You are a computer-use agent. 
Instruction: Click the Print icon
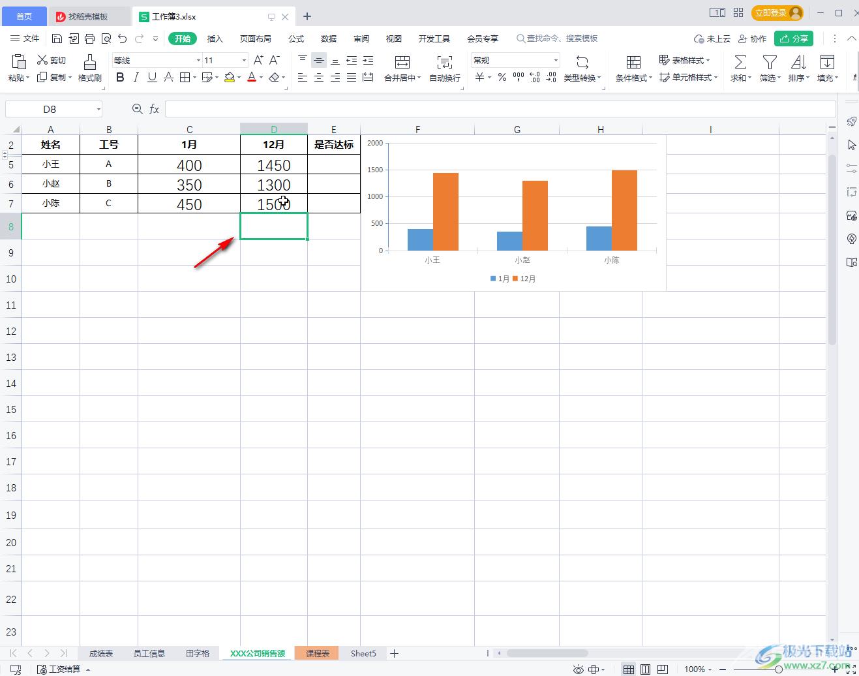(x=90, y=38)
